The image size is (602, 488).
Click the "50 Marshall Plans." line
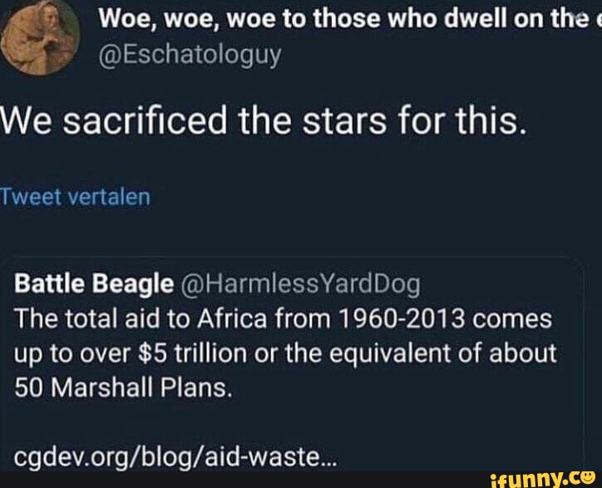[123, 387]
